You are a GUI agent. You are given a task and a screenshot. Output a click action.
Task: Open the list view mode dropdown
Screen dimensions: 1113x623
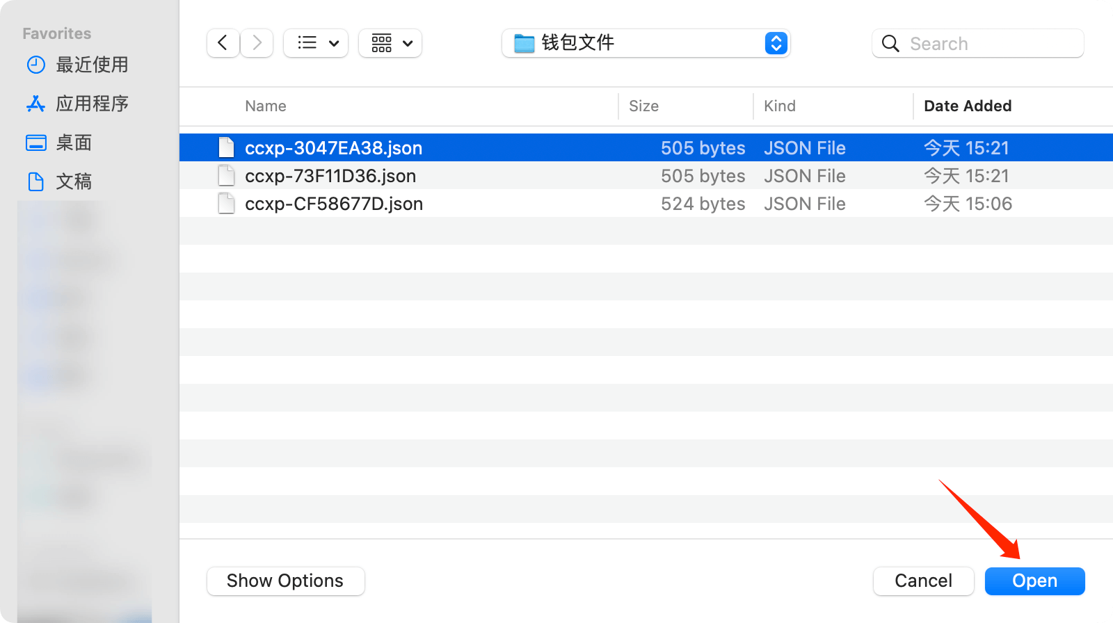tap(316, 43)
